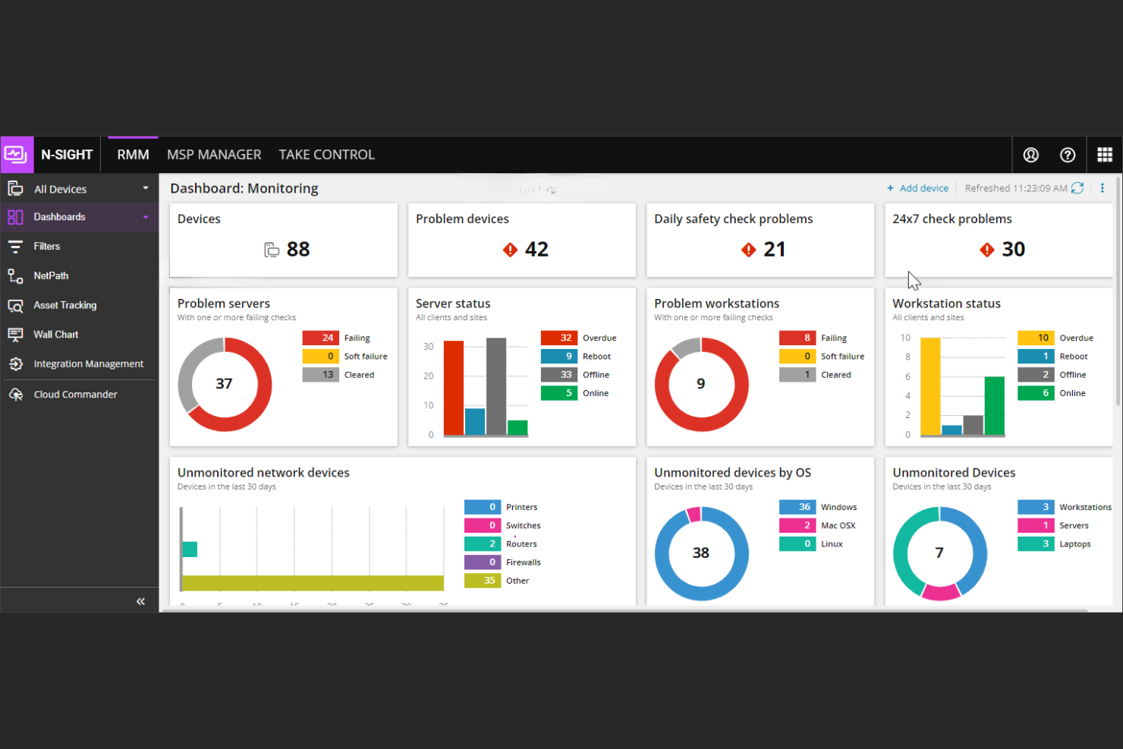1123x749 pixels.
Task: Click Server status Reboot swatch 9
Action: click(x=559, y=357)
